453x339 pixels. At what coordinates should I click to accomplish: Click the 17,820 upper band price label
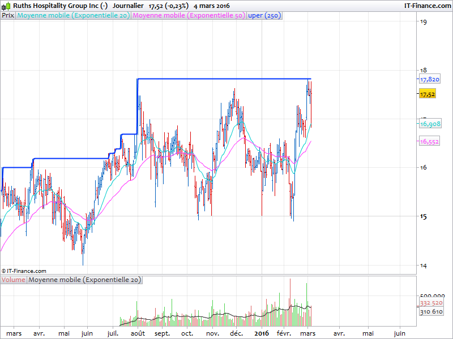point(430,79)
